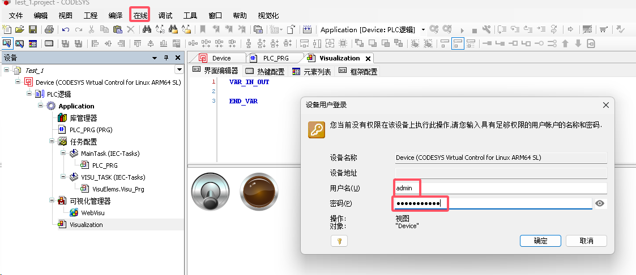Click the up arrow icon in the visualization toolbar
The image size is (636, 275).
(565, 43)
